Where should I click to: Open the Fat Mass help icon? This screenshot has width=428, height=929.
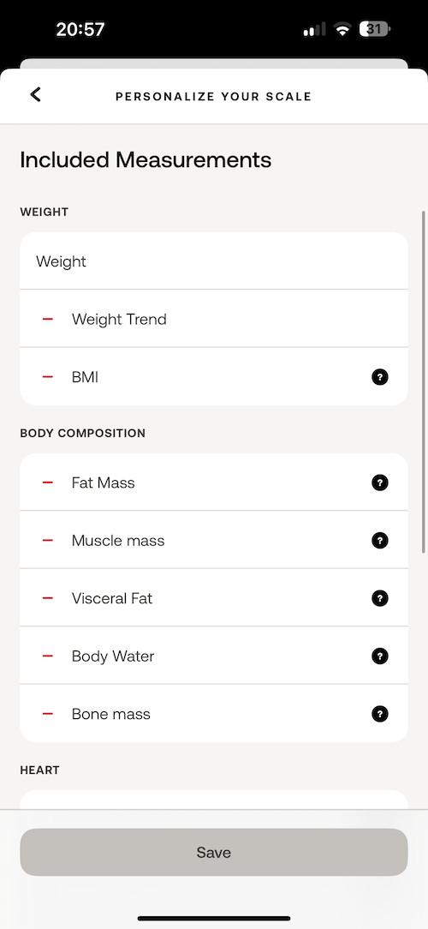(x=380, y=482)
